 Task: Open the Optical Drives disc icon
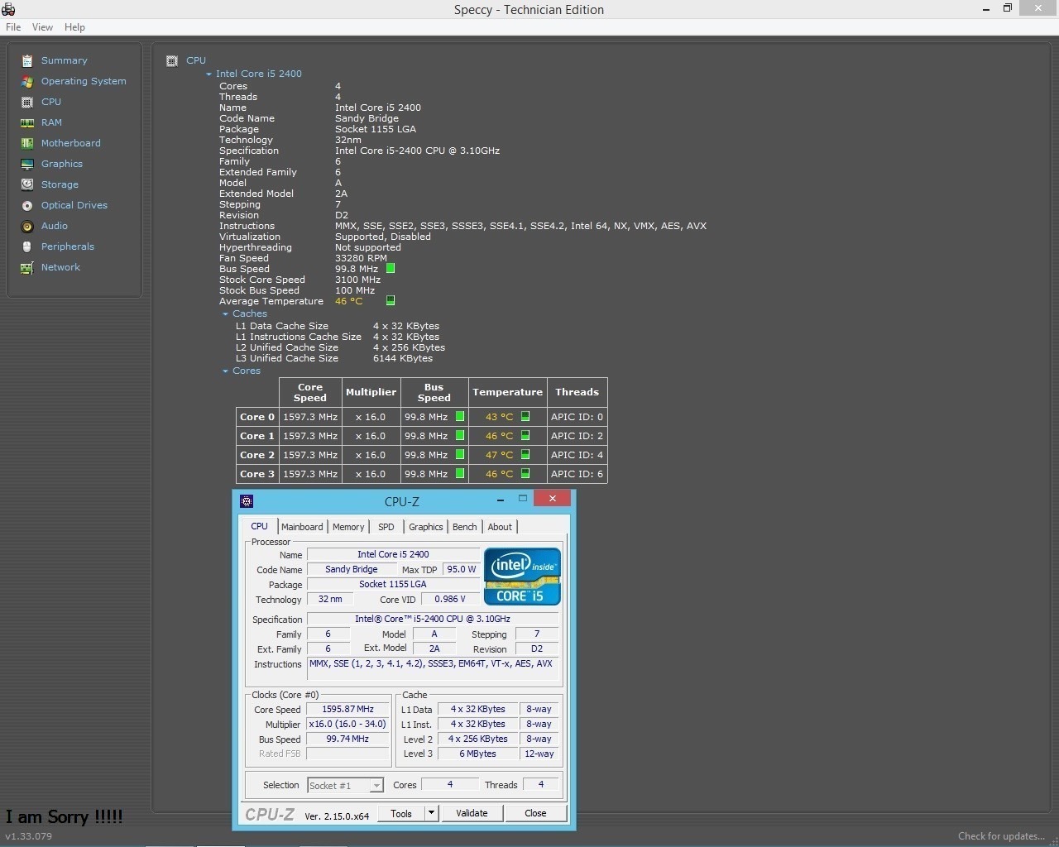[27, 205]
